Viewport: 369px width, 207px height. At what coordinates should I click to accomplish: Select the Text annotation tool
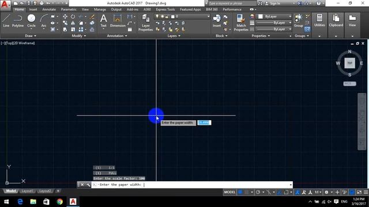104,21
